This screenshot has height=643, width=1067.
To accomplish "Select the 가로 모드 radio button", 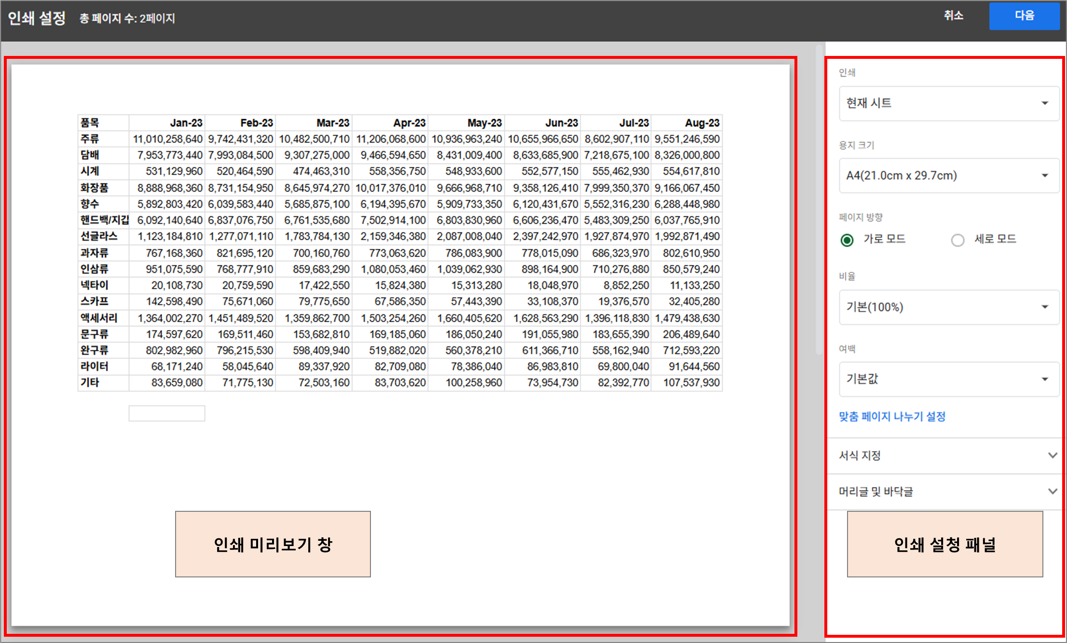I will tap(847, 240).
